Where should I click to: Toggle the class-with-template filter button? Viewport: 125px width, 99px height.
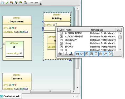click(x=101, y=54)
